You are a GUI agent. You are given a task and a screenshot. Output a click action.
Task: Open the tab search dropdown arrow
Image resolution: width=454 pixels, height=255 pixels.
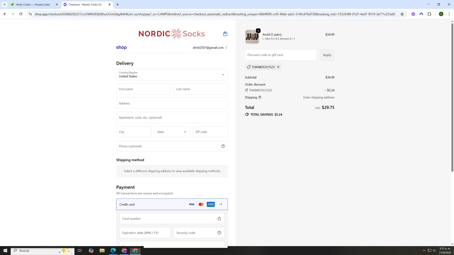[x=5, y=5]
